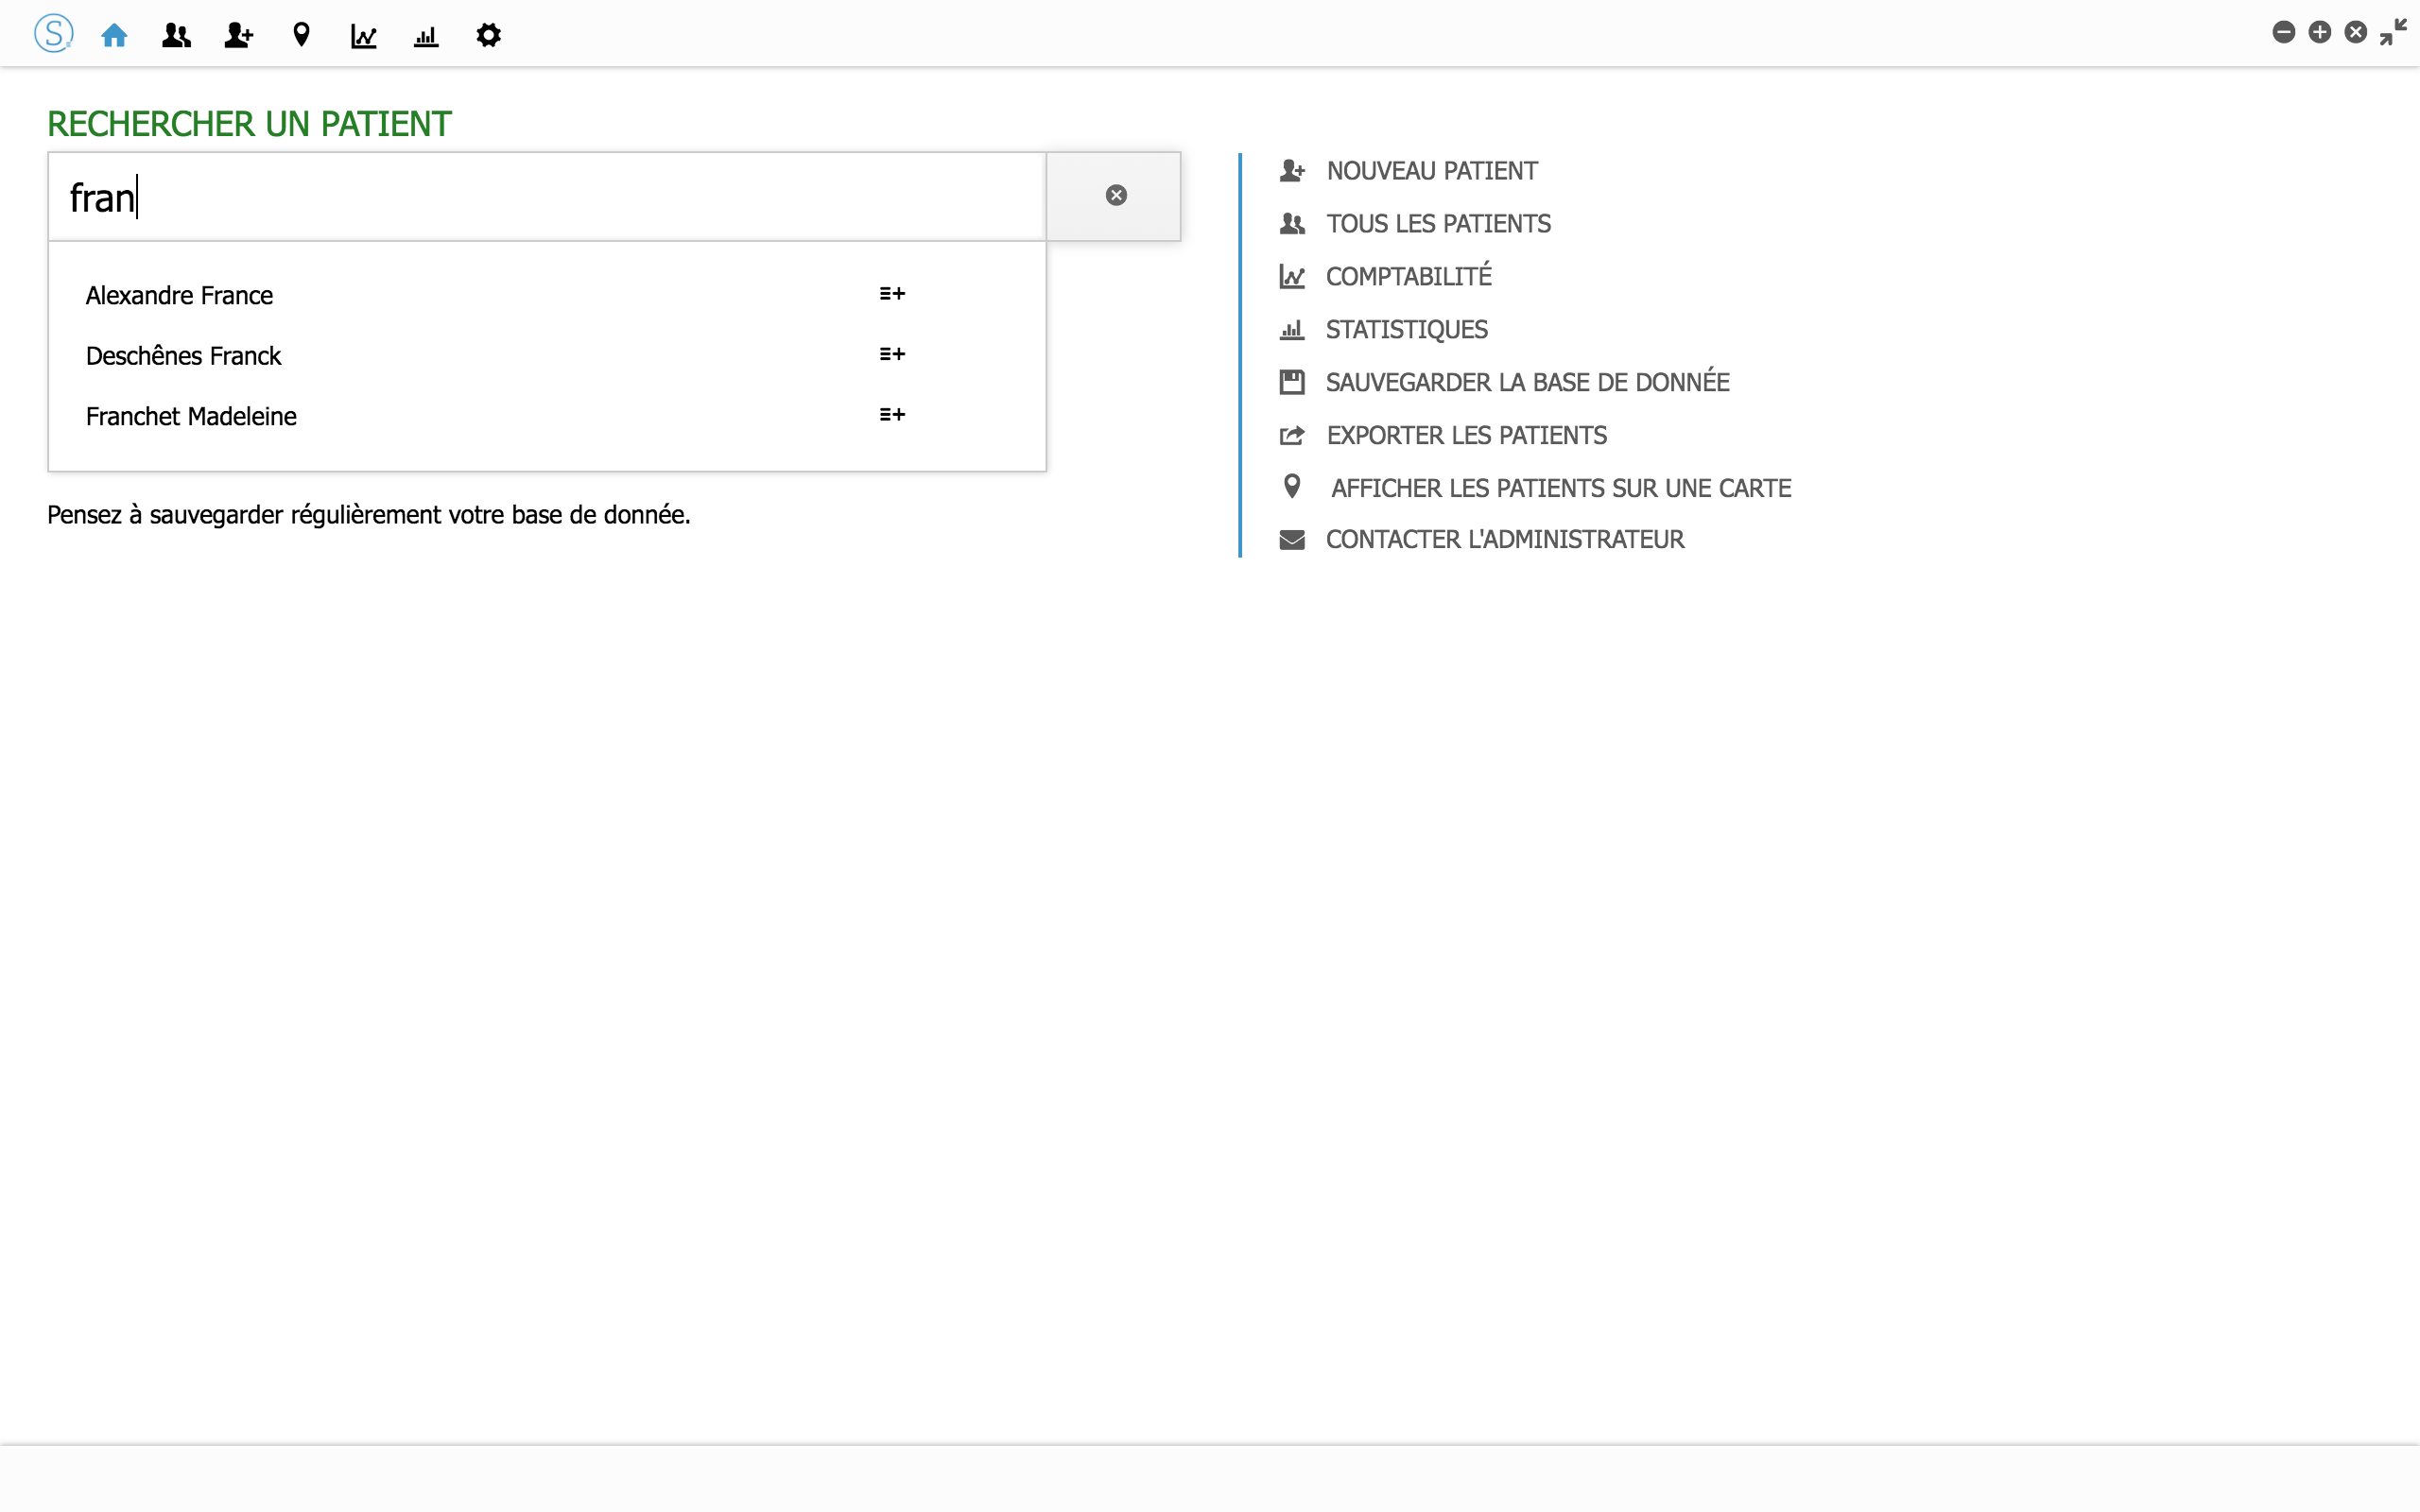Select Alexandre France from search results
Screen dimensions: 2420x1512
(x=180, y=295)
